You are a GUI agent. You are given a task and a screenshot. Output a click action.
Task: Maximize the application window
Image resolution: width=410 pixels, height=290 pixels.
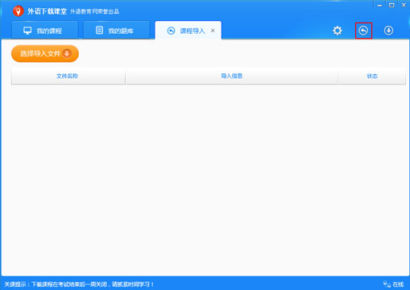pyautogui.click(x=391, y=5)
